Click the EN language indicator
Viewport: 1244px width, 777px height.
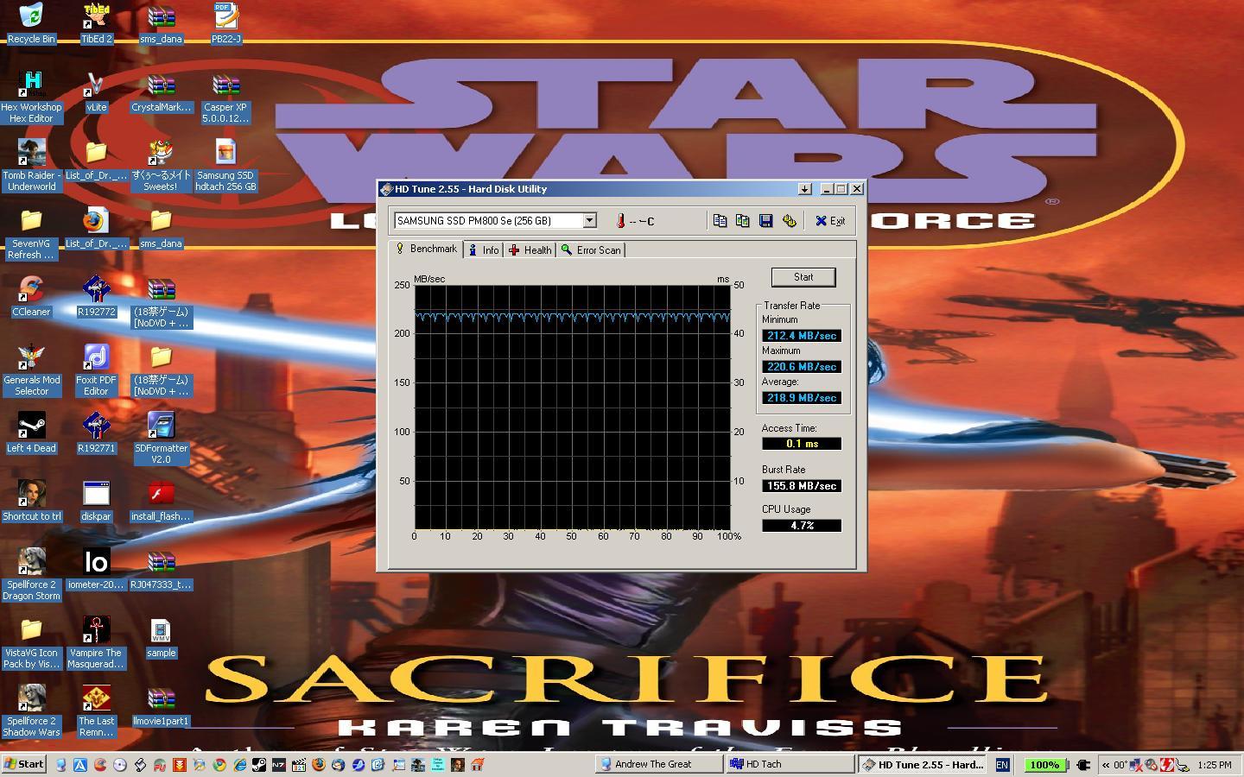1002,765
